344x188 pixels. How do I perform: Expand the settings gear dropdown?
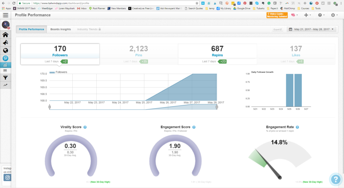point(334,15)
